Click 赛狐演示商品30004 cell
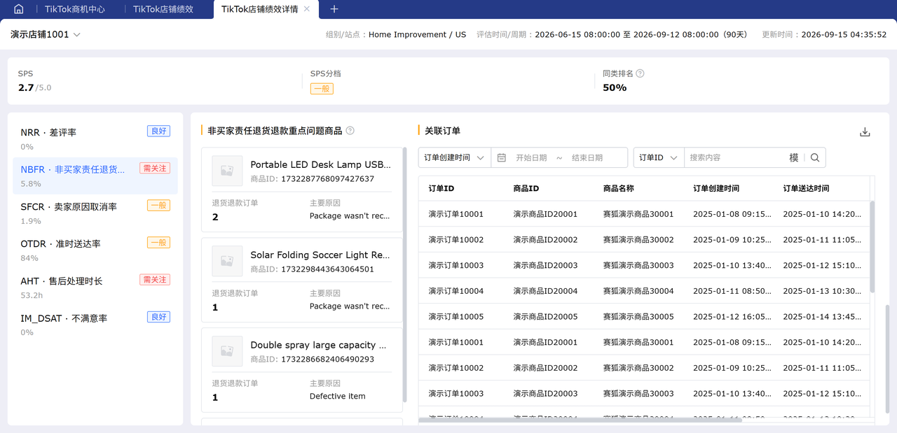The width and height of the screenshot is (897, 433). pos(638,291)
